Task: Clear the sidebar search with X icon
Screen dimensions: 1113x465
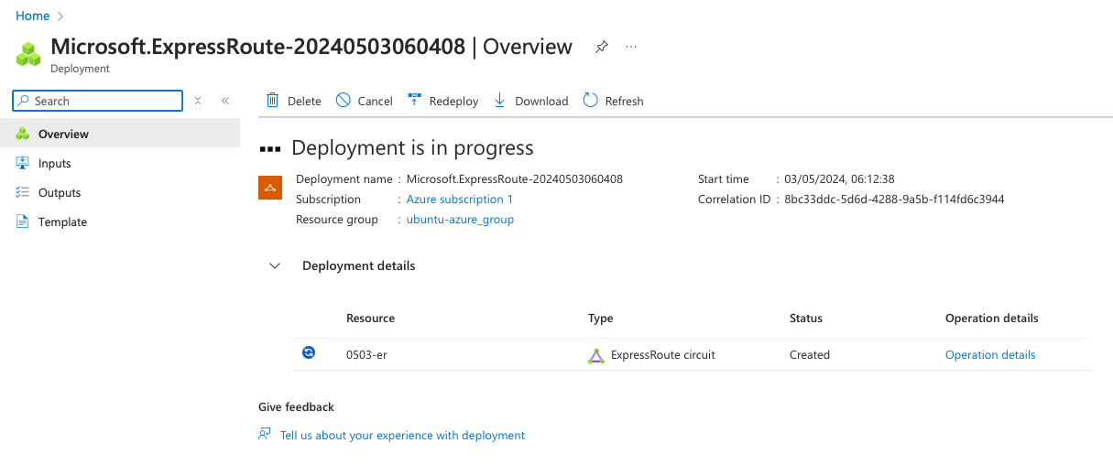Action: pos(198,101)
